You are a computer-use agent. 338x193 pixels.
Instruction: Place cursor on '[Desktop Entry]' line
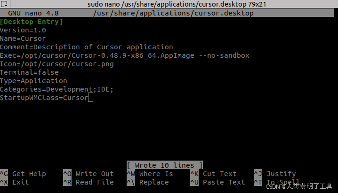[32, 22]
